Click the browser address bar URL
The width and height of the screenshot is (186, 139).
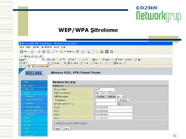click(x=35, y=56)
